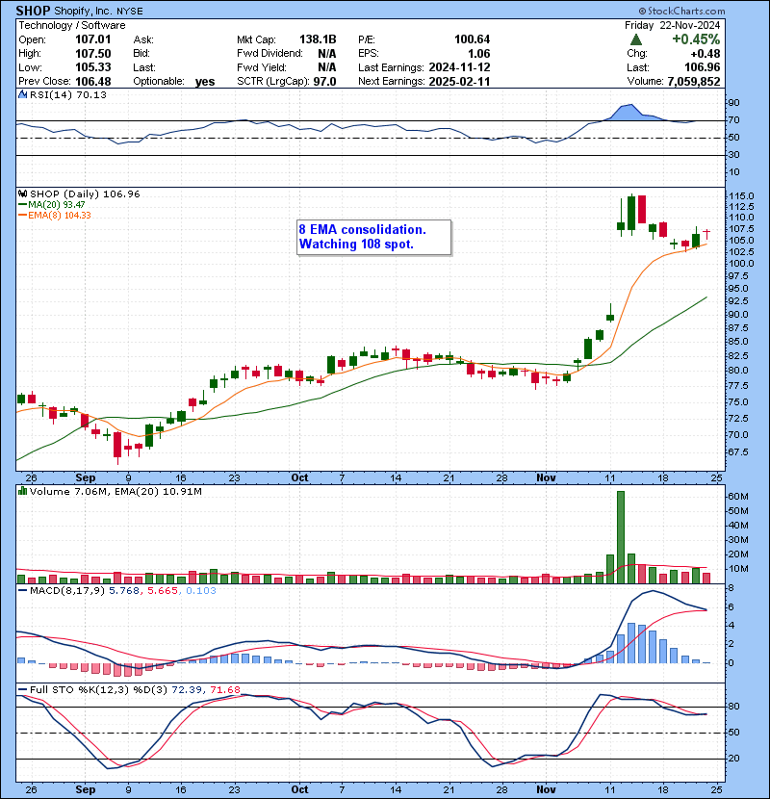Click the stochastic %D value 71.68
This screenshot has height=799, width=770.
[224, 689]
